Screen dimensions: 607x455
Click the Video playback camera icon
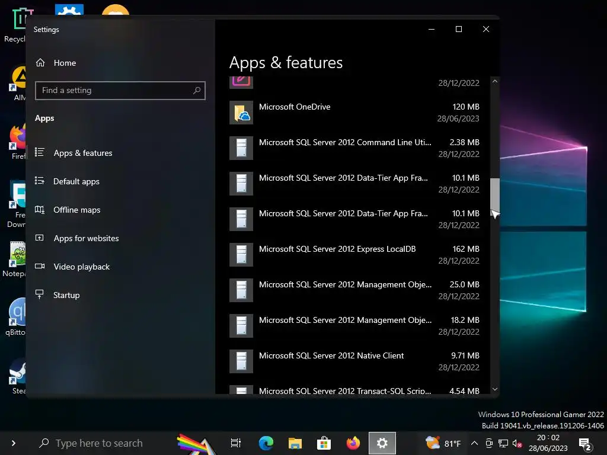(x=40, y=266)
